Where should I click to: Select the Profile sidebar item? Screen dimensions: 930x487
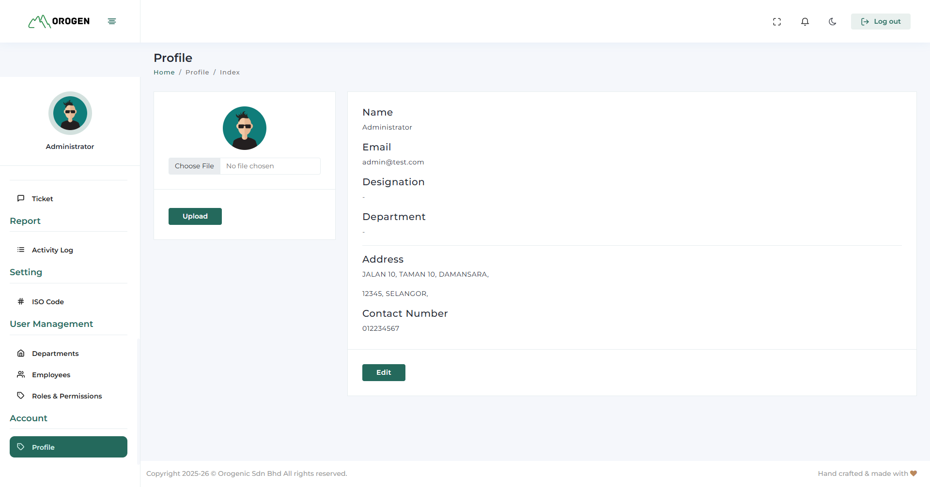pos(68,447)
